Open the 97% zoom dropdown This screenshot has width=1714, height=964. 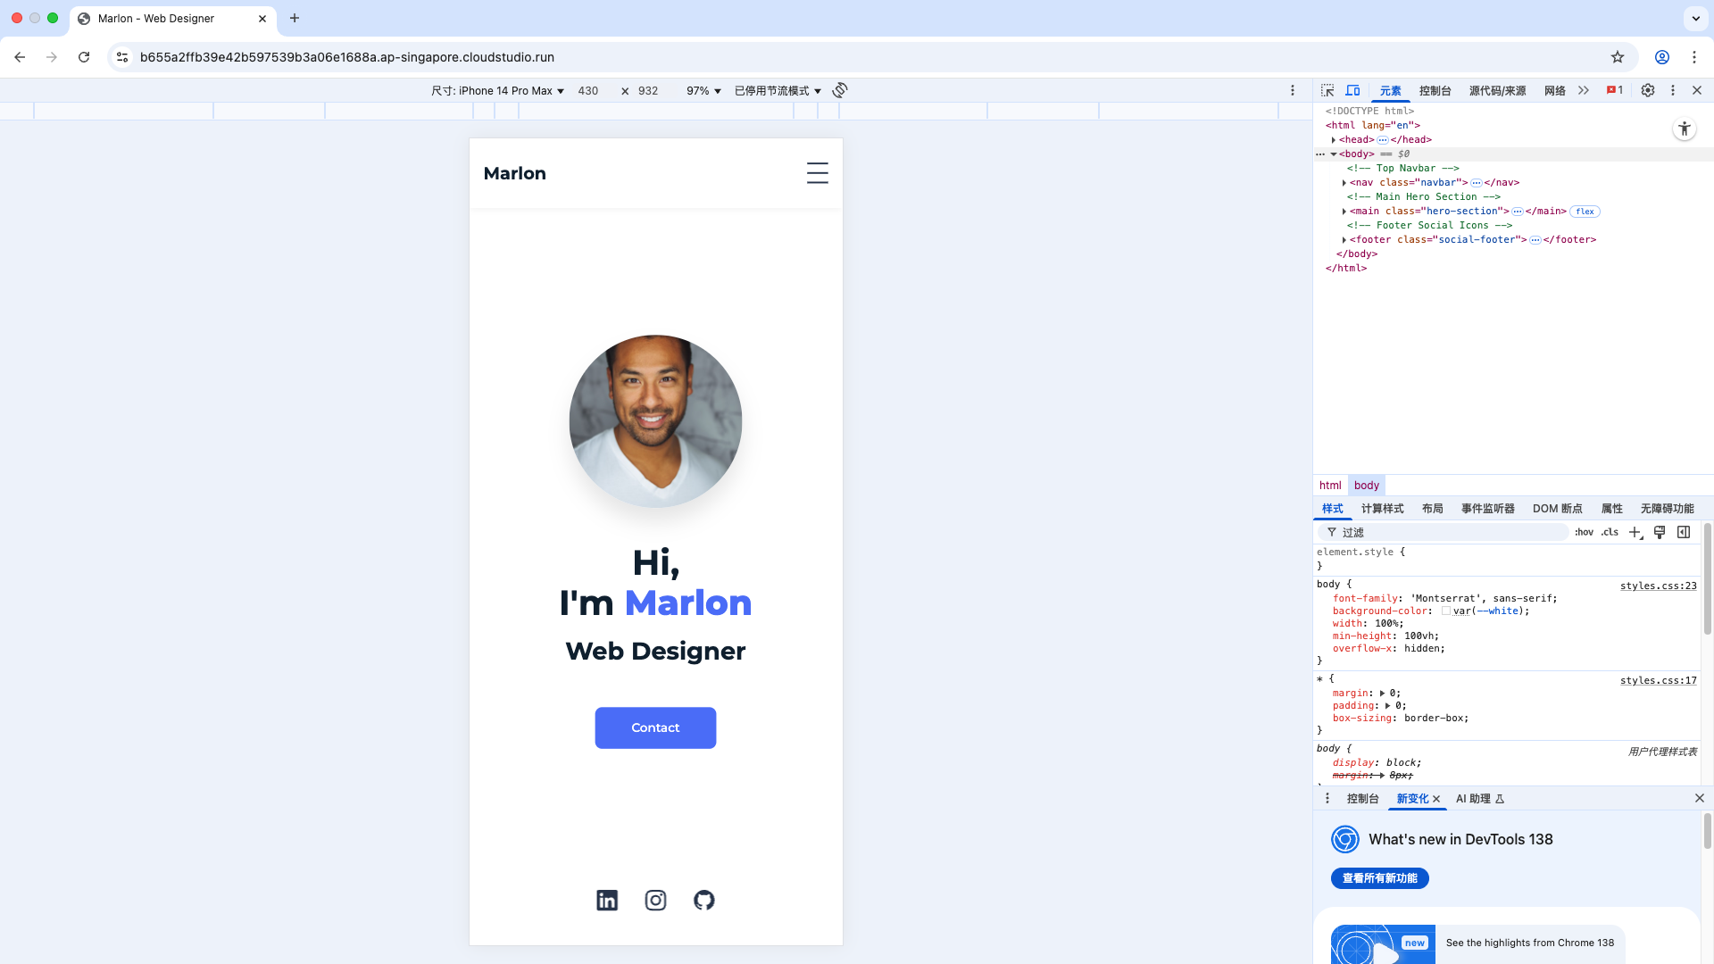pos(703,91)
